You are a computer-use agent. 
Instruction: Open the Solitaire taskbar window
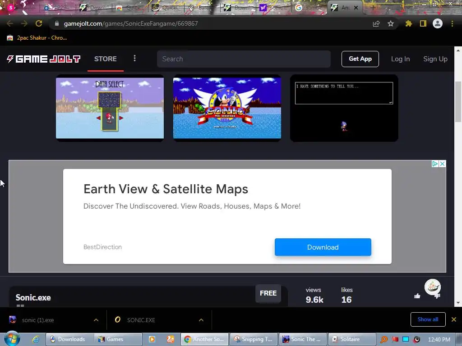(351, 339)
